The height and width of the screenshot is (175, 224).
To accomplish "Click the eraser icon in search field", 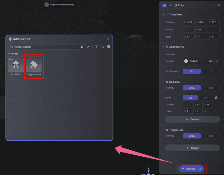I will coord(82,47).
